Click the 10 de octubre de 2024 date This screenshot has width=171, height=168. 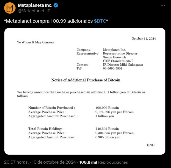[x=54, y=162]
